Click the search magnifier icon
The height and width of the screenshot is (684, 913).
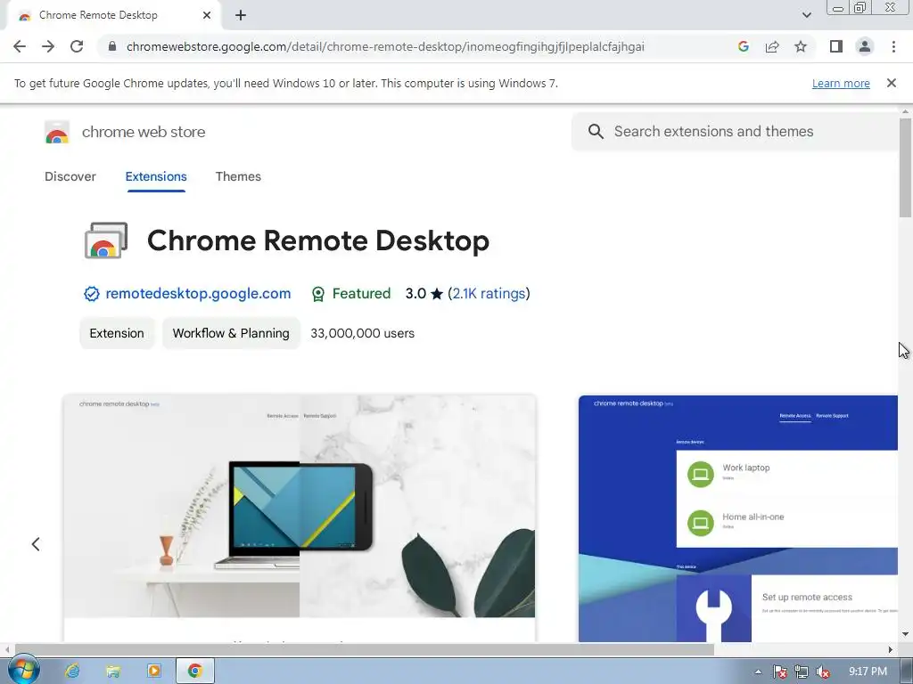tap(596, 132)
